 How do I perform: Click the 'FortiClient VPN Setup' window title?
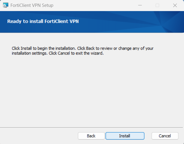point(32,5)
